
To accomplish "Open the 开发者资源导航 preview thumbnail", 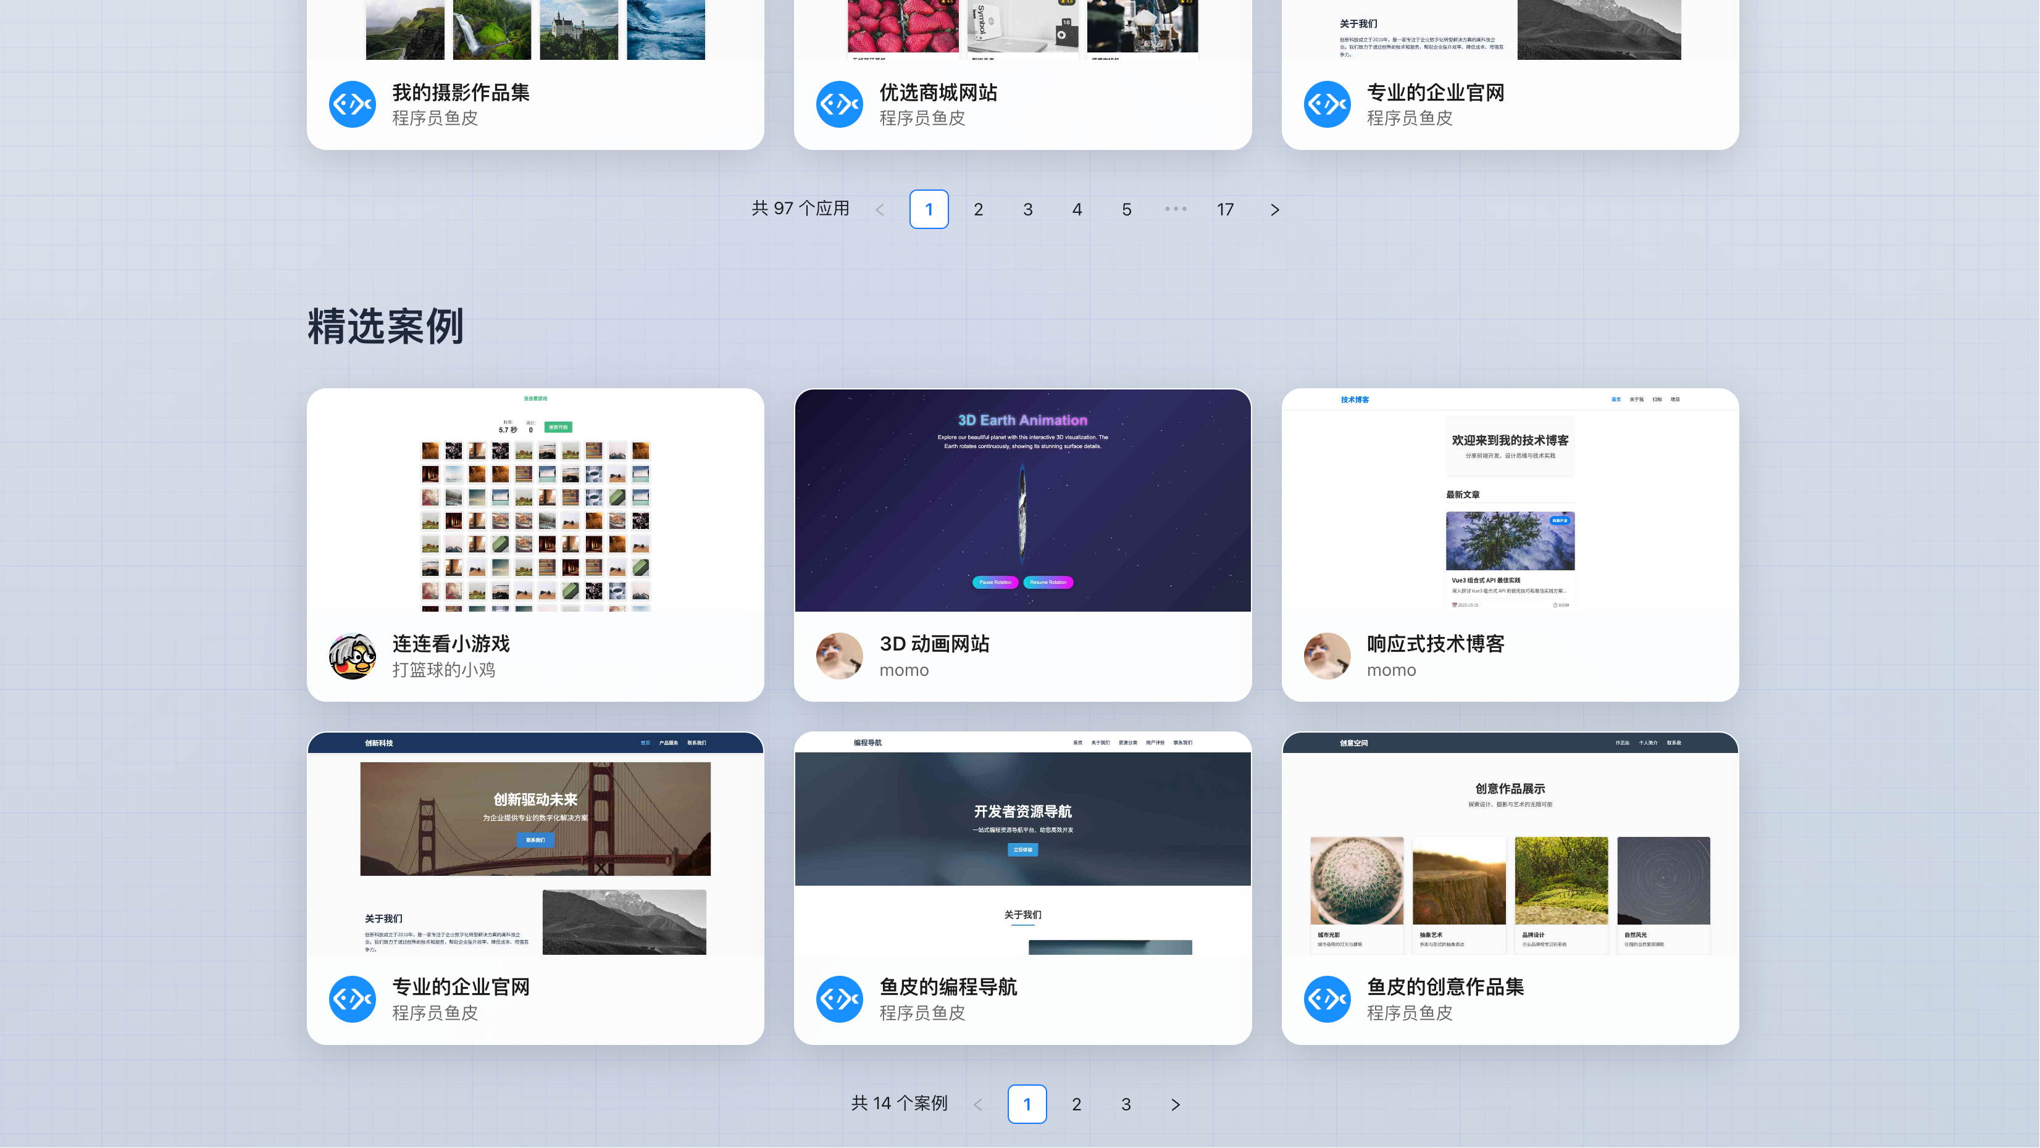I will click(x=1022, y=844).
